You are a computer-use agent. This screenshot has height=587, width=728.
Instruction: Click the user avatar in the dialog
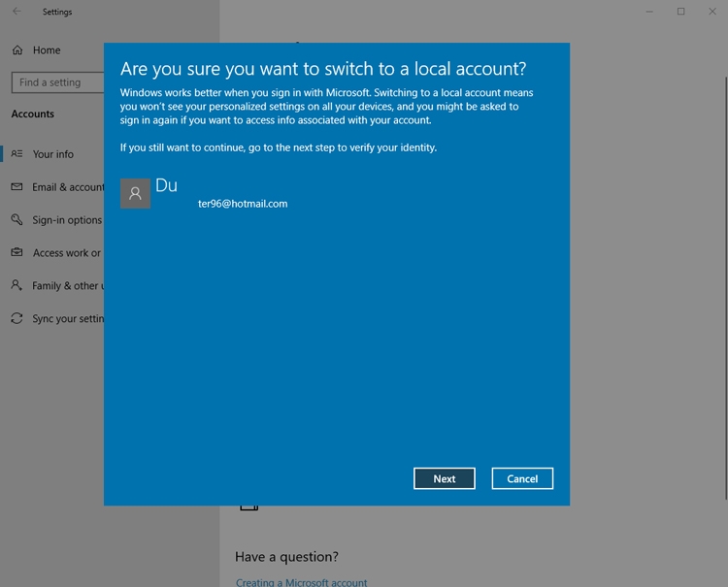point(135,193)
